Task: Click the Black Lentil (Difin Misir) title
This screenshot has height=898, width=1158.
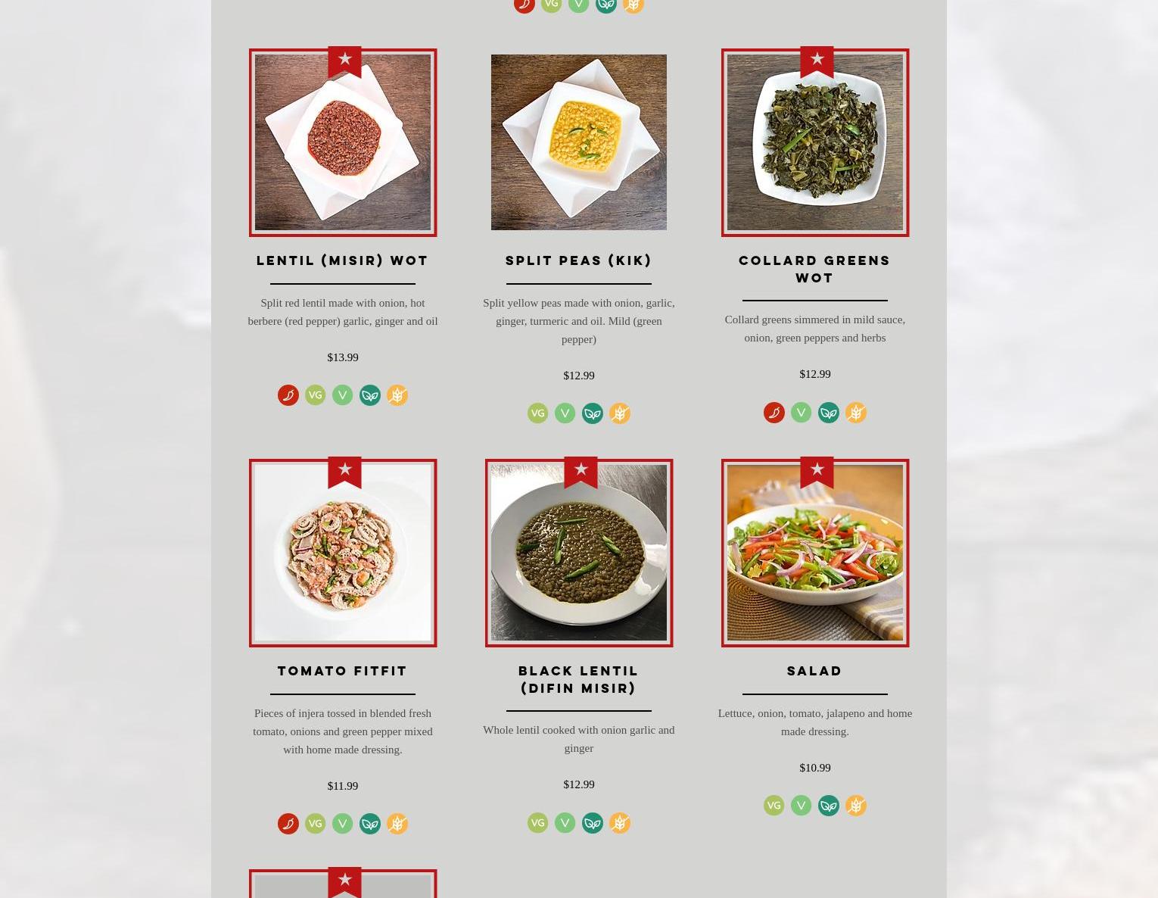Action: coord(579,679)
